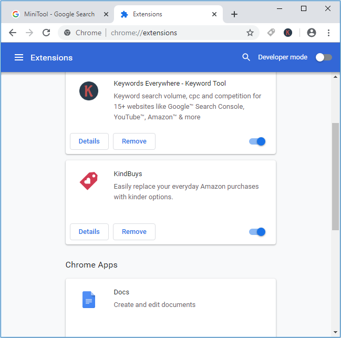Click the chrome://extensions address bar

click(x=159, y=33)
